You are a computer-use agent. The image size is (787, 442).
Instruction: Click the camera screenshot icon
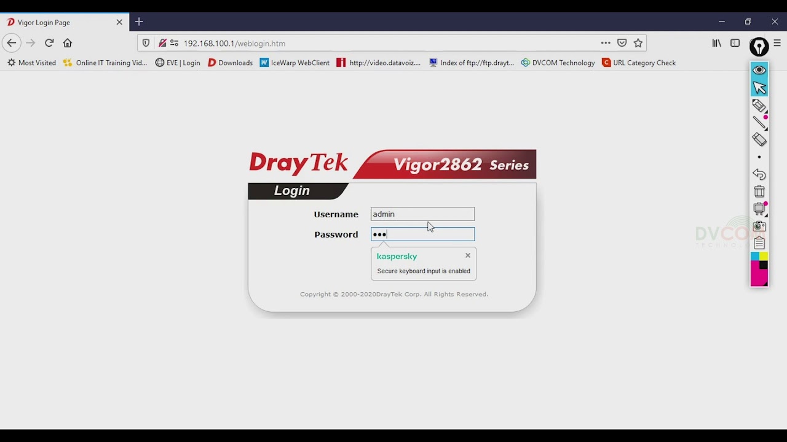pos(759,226)
